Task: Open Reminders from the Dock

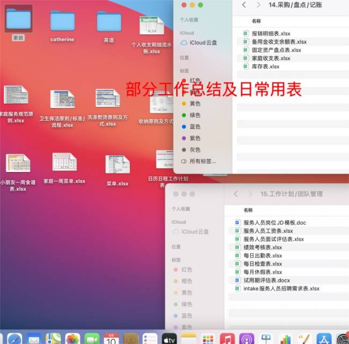Action: tap(150, 339)
